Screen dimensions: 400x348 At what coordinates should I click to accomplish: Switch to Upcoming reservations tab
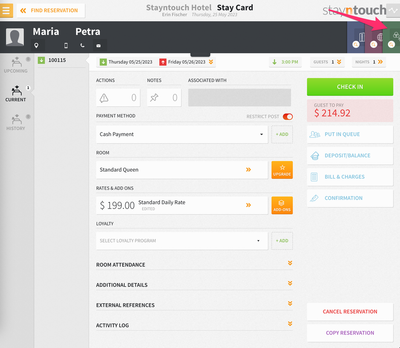point(16,65)
